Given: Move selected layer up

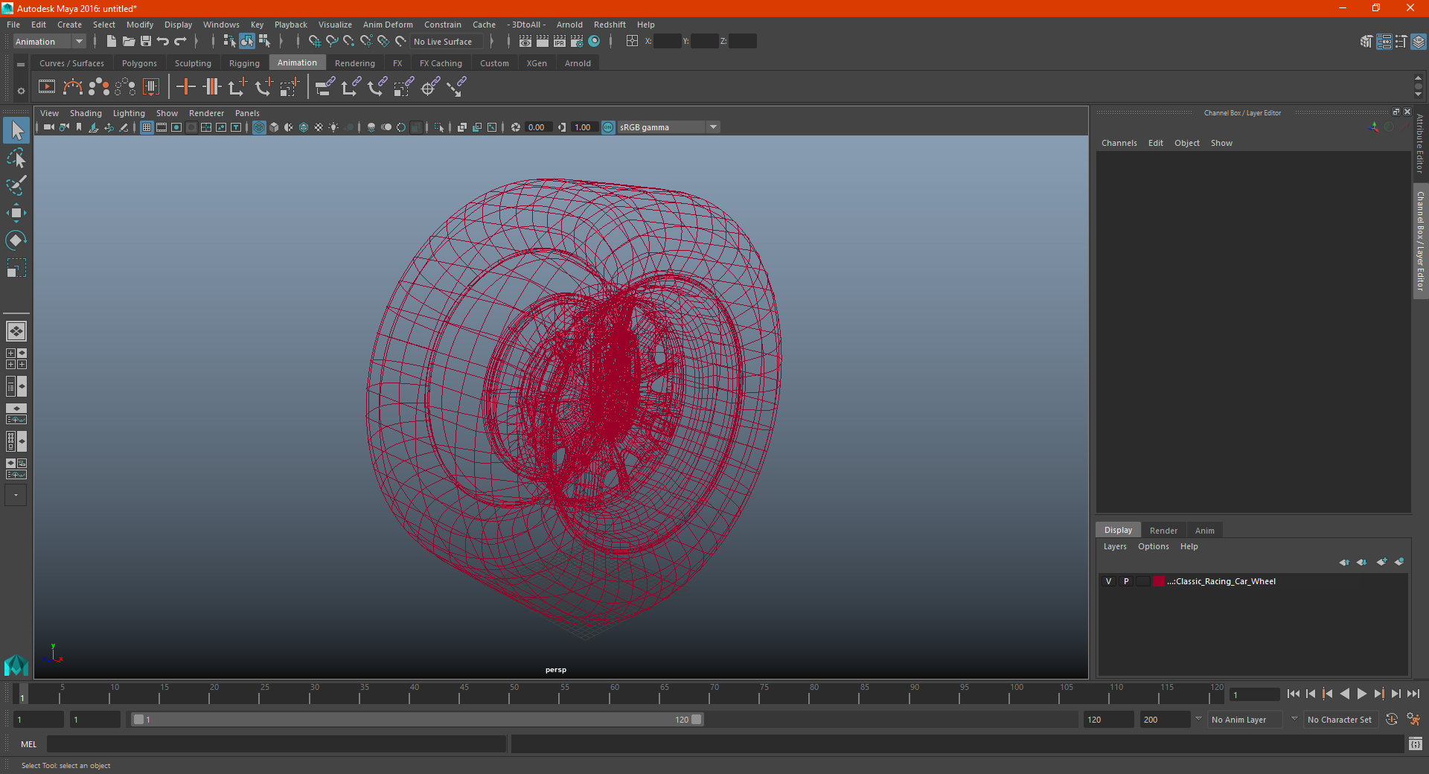Looking at the screenshot, I should [x=1344, y=562].
